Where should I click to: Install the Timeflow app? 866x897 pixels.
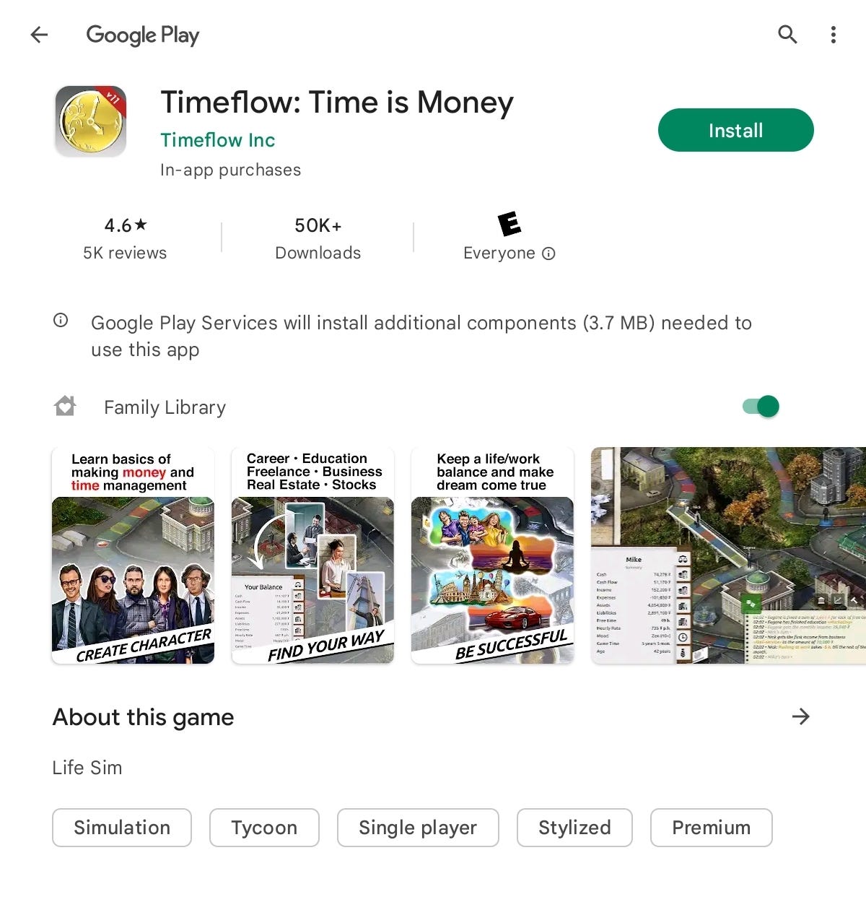coord(735,130)
